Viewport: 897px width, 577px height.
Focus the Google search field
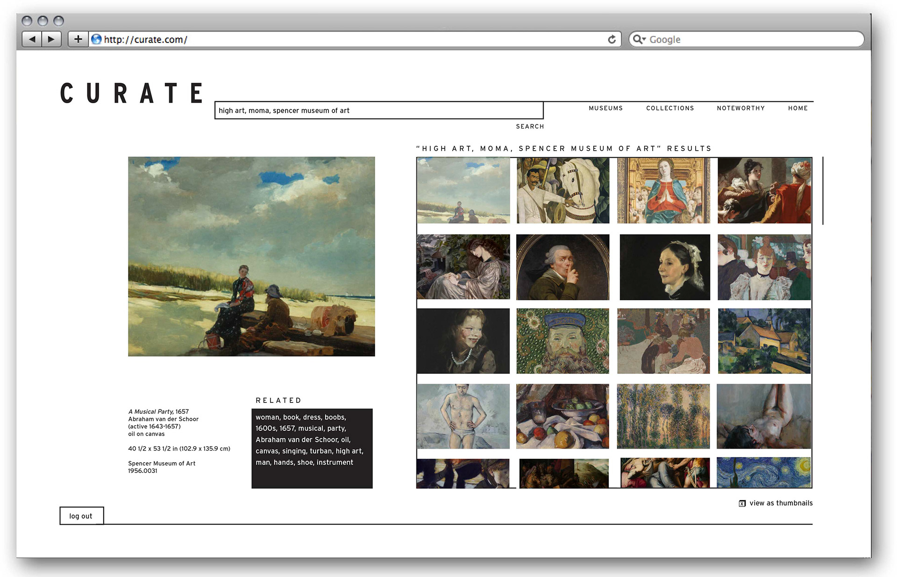746,39
